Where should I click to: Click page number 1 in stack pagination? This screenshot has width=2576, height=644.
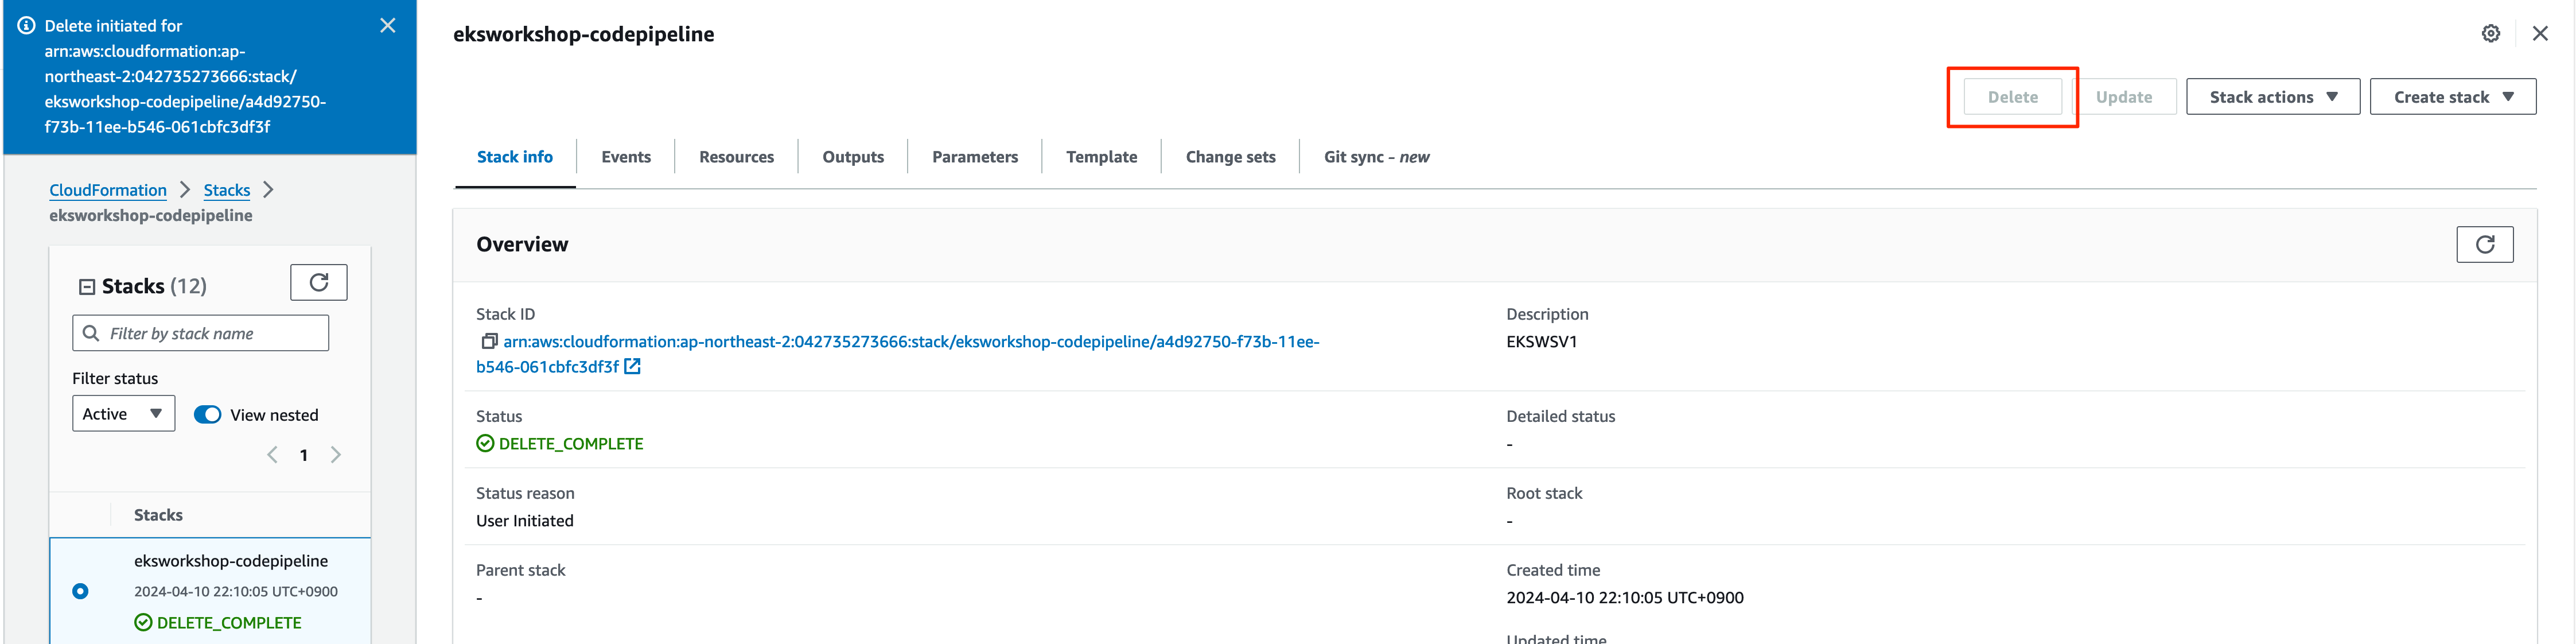click(304, 455)
